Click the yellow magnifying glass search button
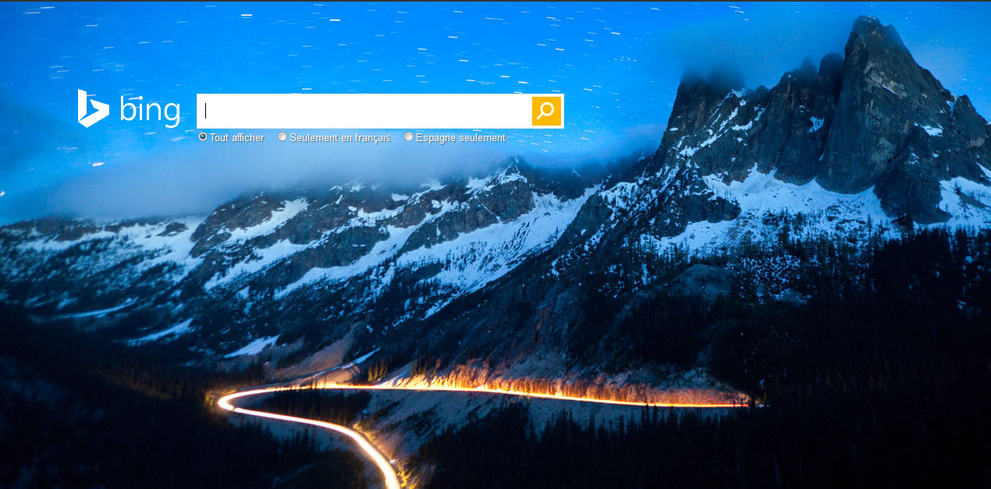This screenshot has width=991, height=489. pyautogui.click(x=546, y=111)
